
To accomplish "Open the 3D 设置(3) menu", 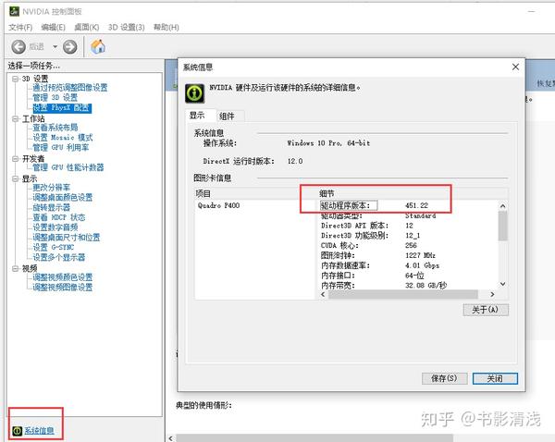I will pyautogui.click(x=127, y=27).
